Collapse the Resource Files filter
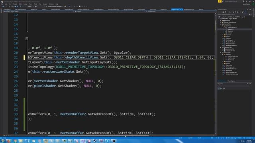 click(x=221, y=47)
